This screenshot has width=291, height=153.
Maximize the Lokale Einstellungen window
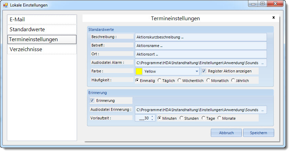tap(262, 4)
